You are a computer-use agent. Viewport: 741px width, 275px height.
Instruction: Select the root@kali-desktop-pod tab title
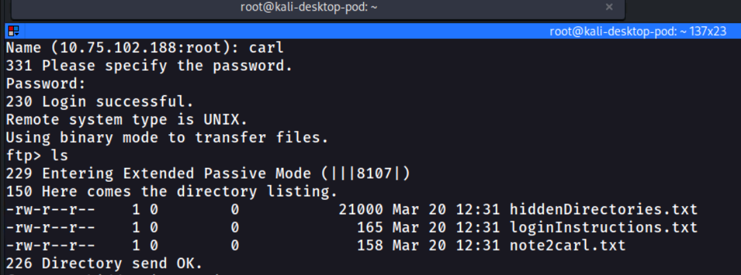[308, 7]
